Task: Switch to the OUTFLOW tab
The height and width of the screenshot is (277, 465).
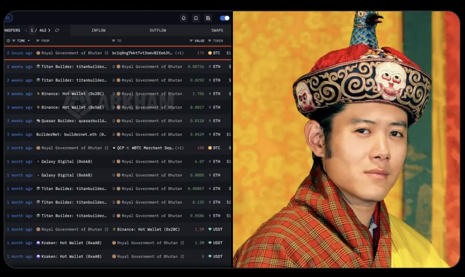Action: (157, 30)
